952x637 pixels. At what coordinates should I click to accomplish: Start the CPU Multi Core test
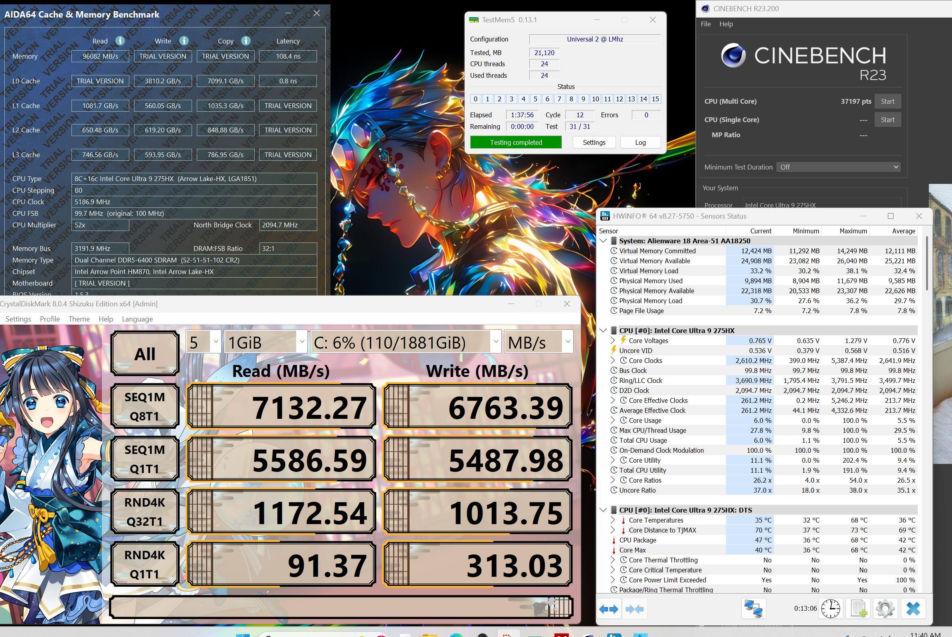click(887, 101)
